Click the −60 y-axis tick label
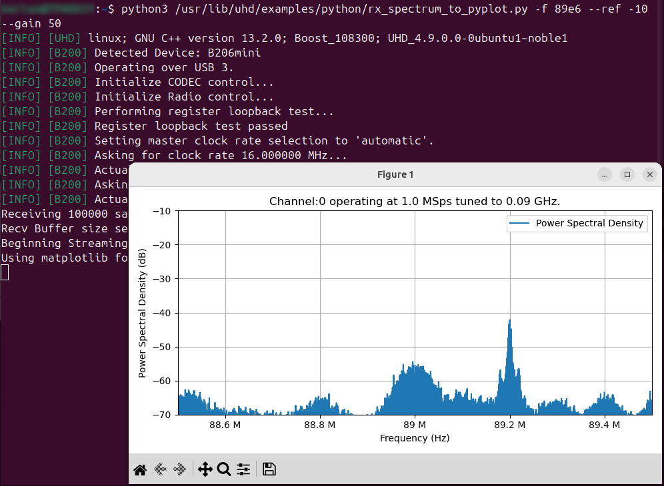The height and width of the screenshot is (486, 664). pyautogui.click(x=162, y=381)
